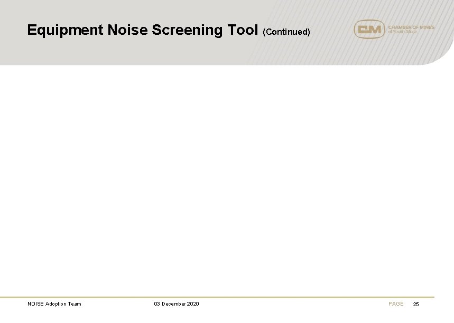Click the word 'Team' in the footer
This screenshot has width=454, height=323.
pyautogui.click(x=75, y=303)
